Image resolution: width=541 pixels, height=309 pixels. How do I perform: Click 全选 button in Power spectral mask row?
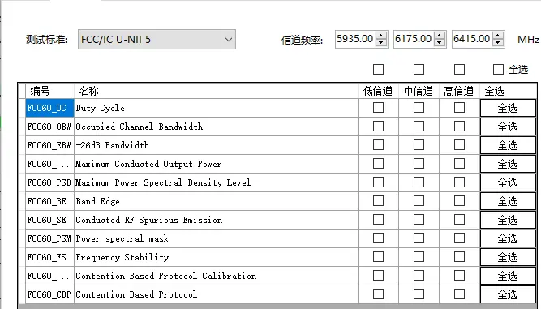click(x=508, y=238)
